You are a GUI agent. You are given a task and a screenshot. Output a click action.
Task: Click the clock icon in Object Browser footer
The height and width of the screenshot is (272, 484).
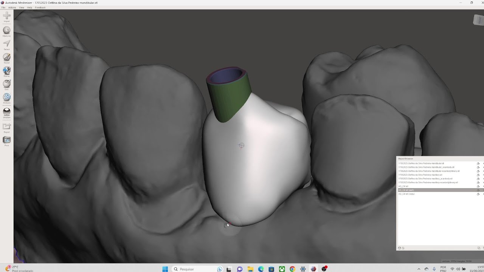tap(403, 248)
